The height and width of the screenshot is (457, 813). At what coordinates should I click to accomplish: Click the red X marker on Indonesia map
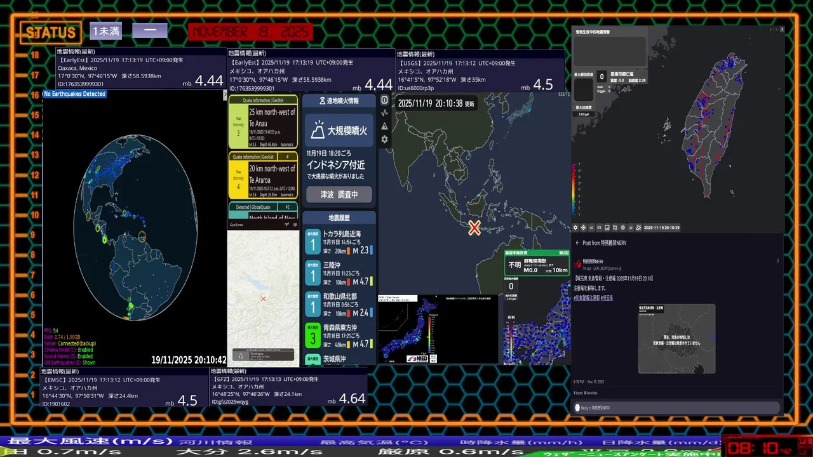tap(474, 228)
